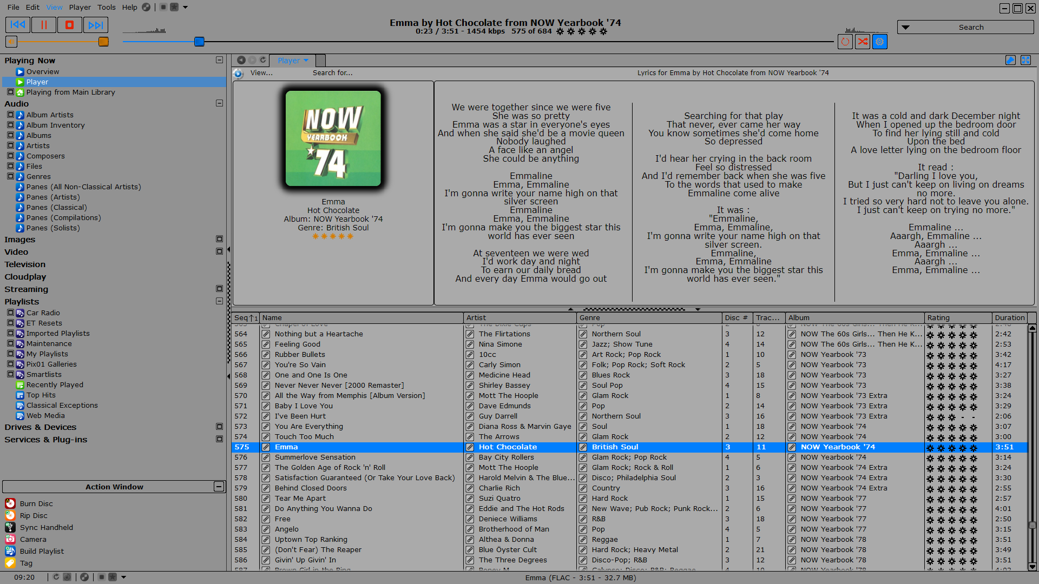Click the blue playback position slider handle
Image resolution: width=1039 pixels, height=584 pixels.
199,42
